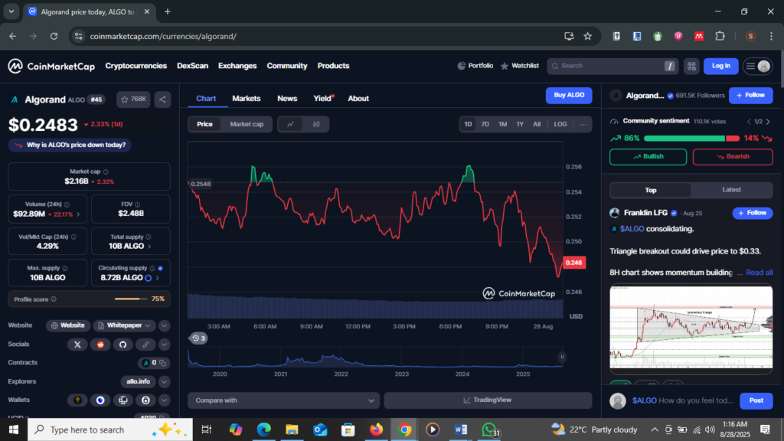Set chart range to 1D
Screen dimensions: 784x441
coord(468,125)
